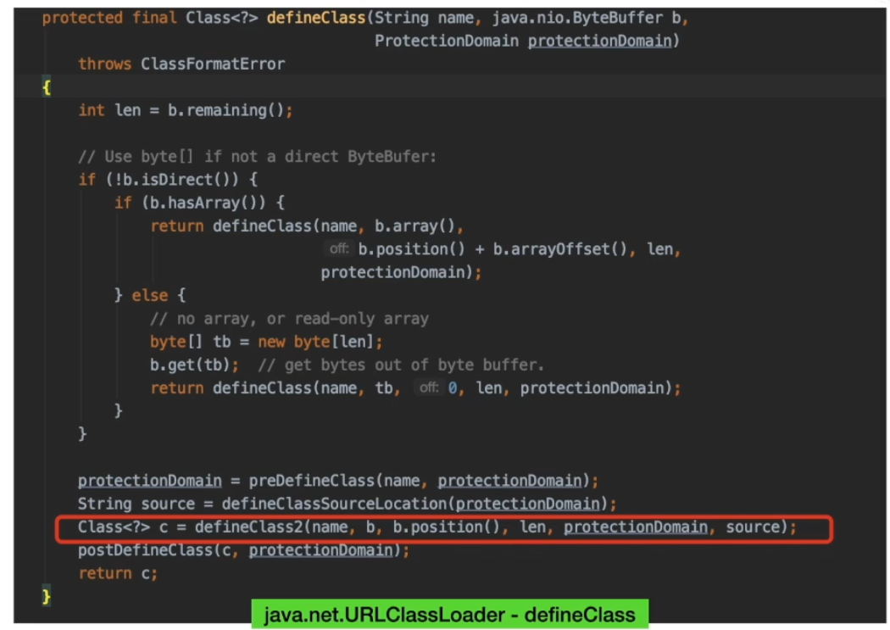
Task: Click the 'protectionDomain);' argument line
Action: click(x=401, y=272)
